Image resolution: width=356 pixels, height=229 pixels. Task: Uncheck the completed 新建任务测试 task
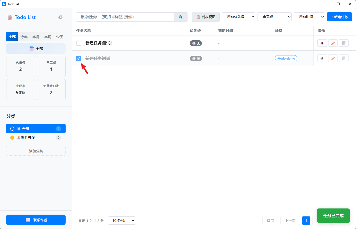point(79,59)
